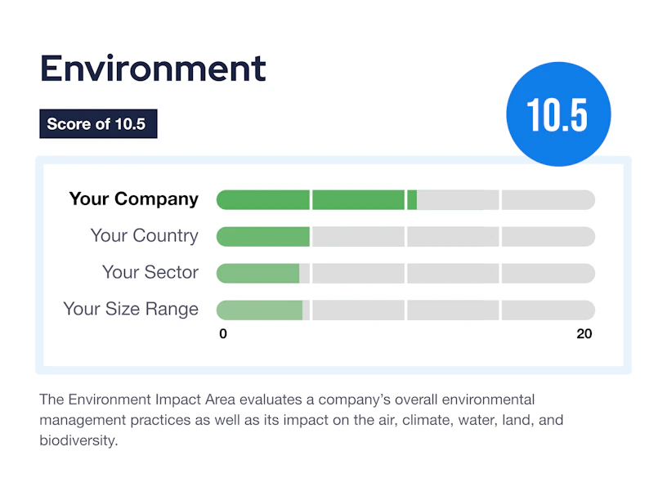Click the green filled part of Your Country bar
667x500 pixels.
[x=263, y=237]
